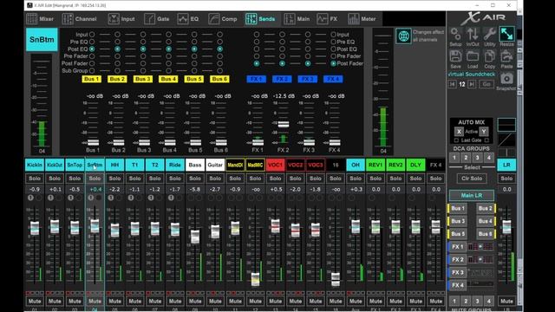Viewport: 555px width, 312px height.
Task: Click the FX 2 send fader handle
Action: pyautogui.click(x=284, y=124)
